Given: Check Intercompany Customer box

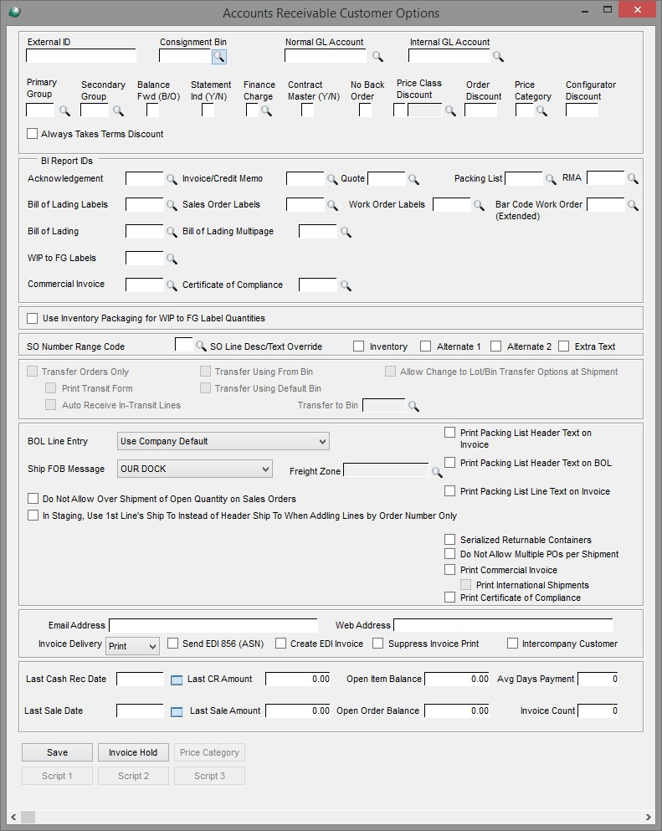Looking at the screenshot, I should point(512,644).
